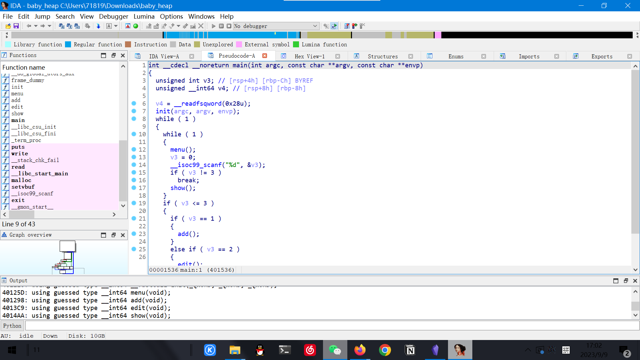Viewport: 640px width, 360px height.
Task: Click the blue down arrow toolbar icon
Action: click(98, 26)
